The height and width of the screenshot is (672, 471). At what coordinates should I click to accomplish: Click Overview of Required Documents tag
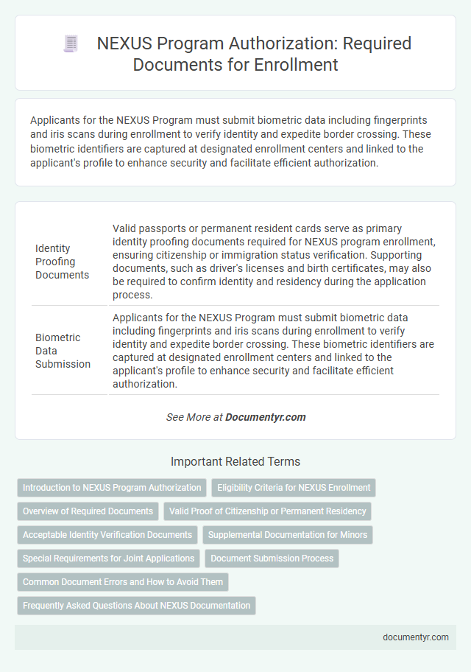88,511
